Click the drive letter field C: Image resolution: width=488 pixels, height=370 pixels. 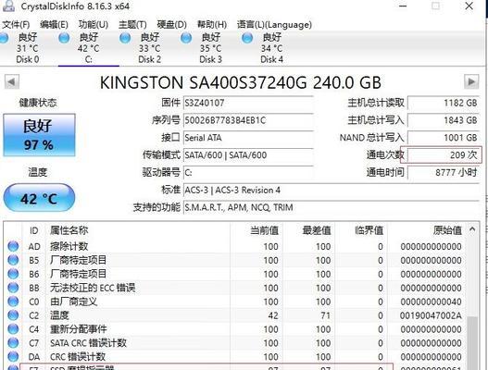(248, 173)
